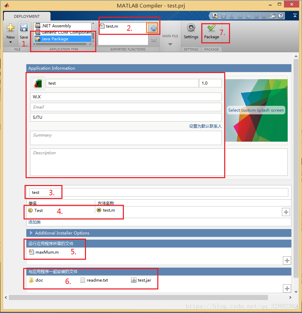Click the '设置为默认联系人' link
Image resolution: width=302 pixels, height=313 pixels.
[205, 126]
